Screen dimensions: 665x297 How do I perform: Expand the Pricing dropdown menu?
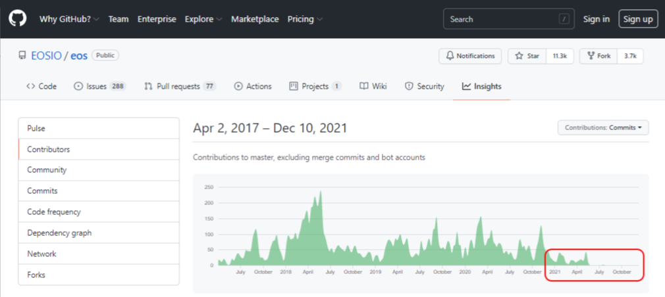coord(305,19)
